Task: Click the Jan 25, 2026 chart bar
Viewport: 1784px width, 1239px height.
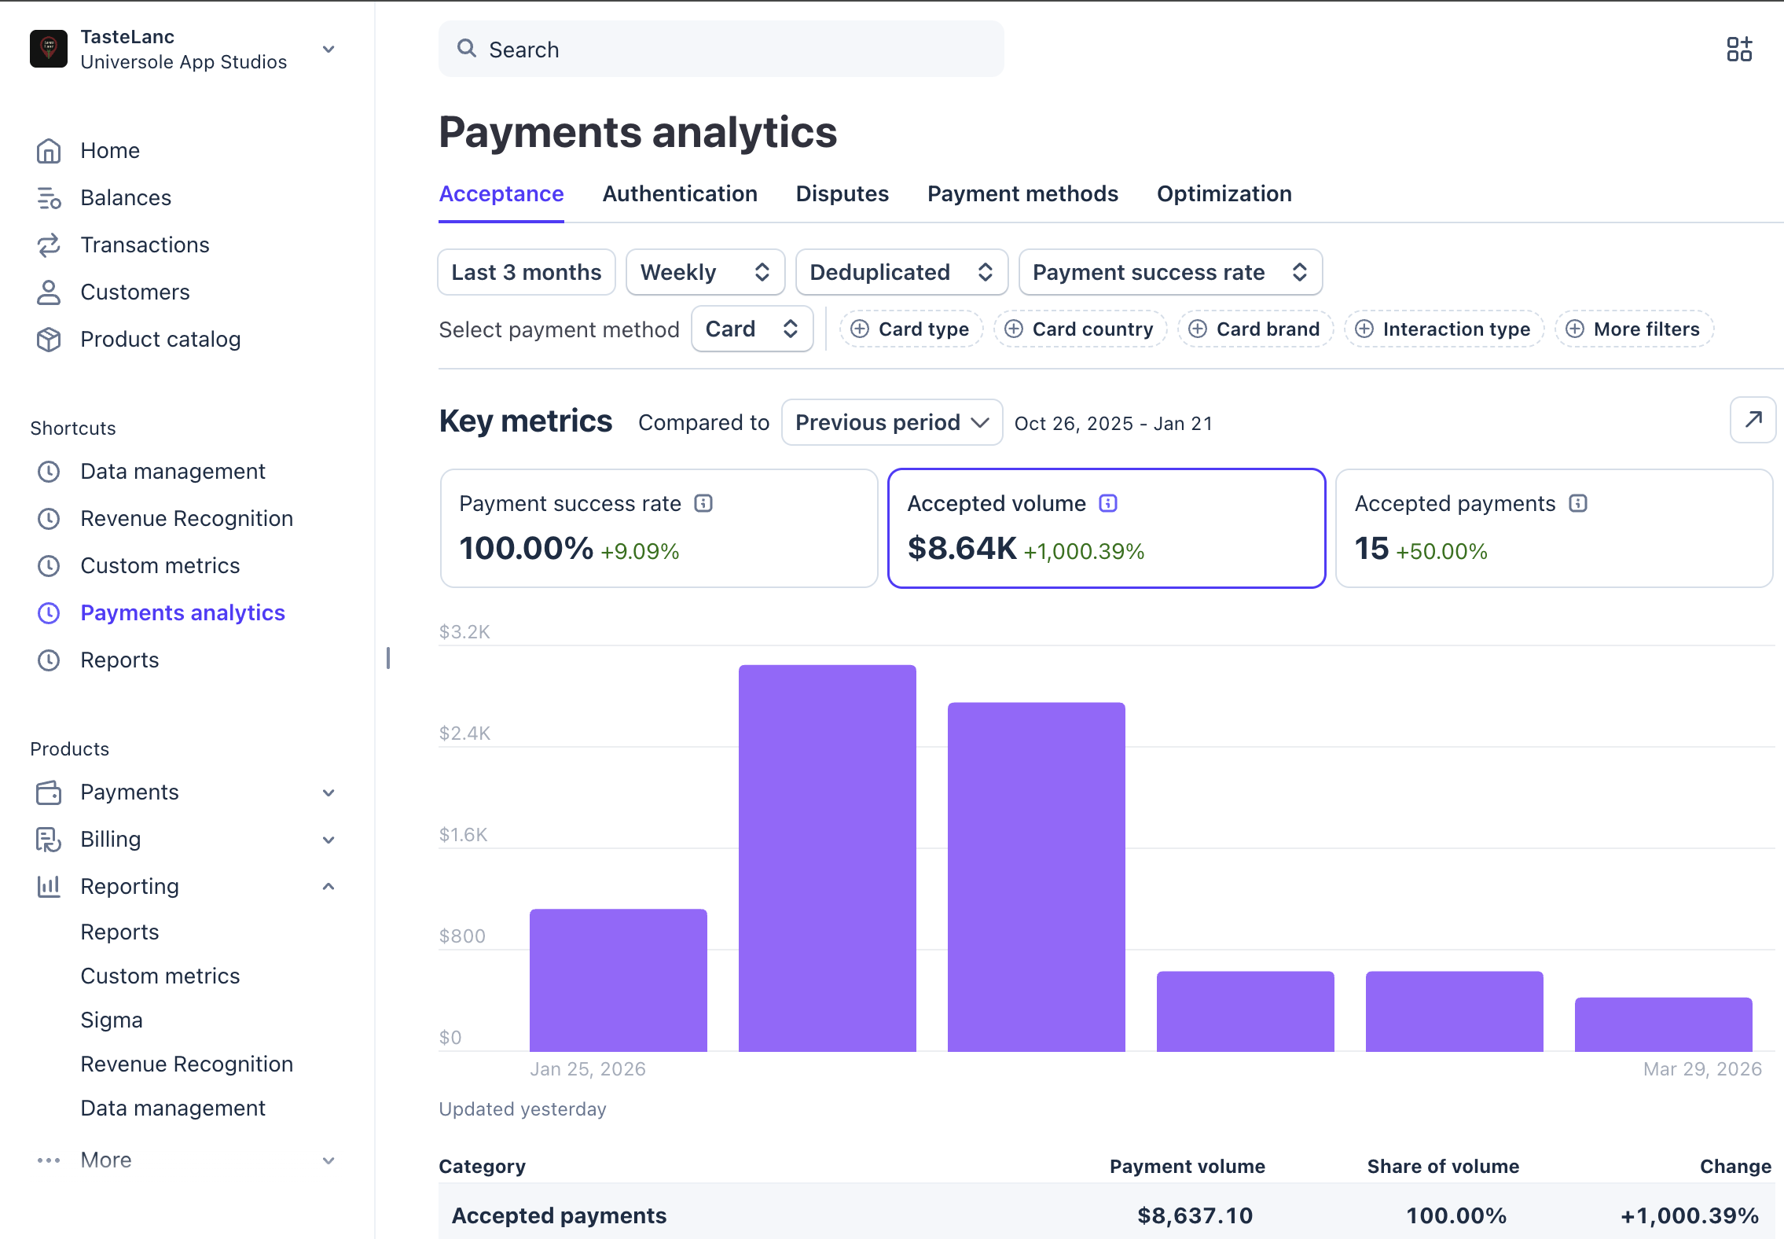Action: tap(618, 980)
